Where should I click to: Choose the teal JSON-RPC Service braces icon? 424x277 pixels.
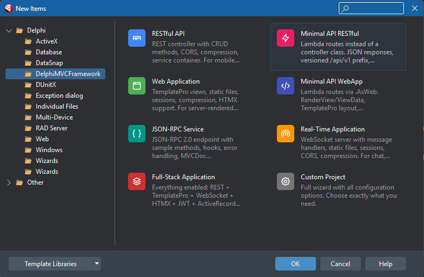tap(137, 134)
